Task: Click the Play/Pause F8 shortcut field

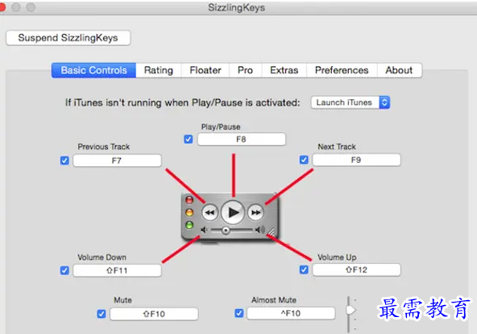Action: click(x=242, y=139)
